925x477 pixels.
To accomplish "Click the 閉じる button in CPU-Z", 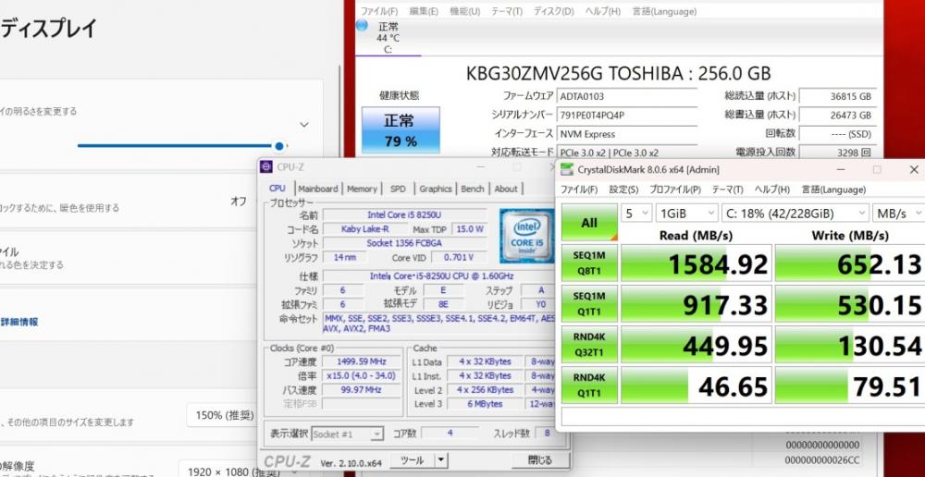I will coord(540,460).
